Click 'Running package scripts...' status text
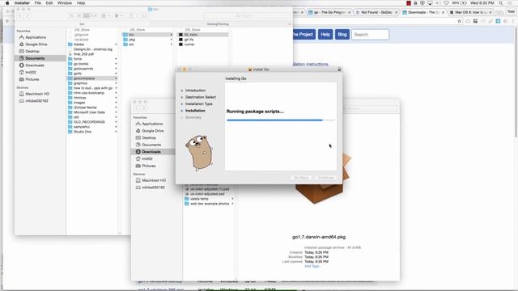Screen dimensions: 518x291 pyautogui.click(x=255, y=112)
